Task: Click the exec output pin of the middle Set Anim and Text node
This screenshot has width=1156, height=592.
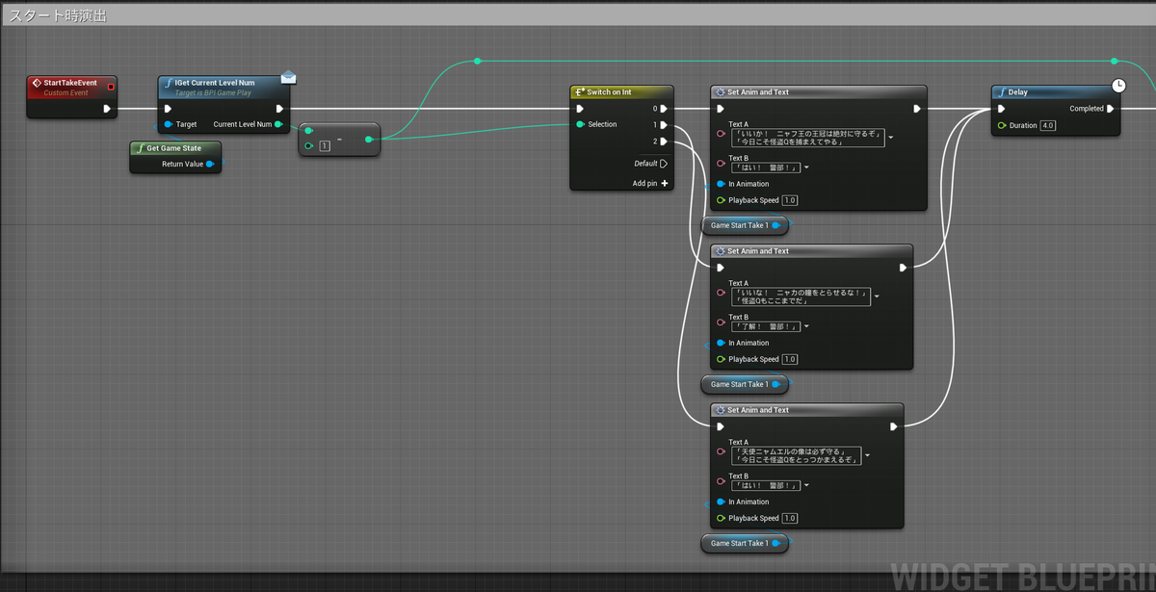Action: pos(903,268)
